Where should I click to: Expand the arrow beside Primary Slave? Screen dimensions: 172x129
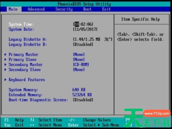click(5, 59)
